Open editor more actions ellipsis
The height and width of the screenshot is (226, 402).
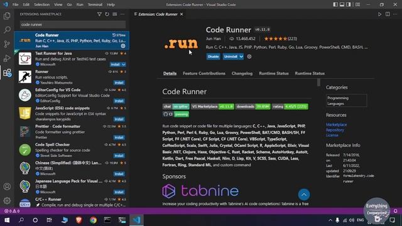[x=395, y=14]
